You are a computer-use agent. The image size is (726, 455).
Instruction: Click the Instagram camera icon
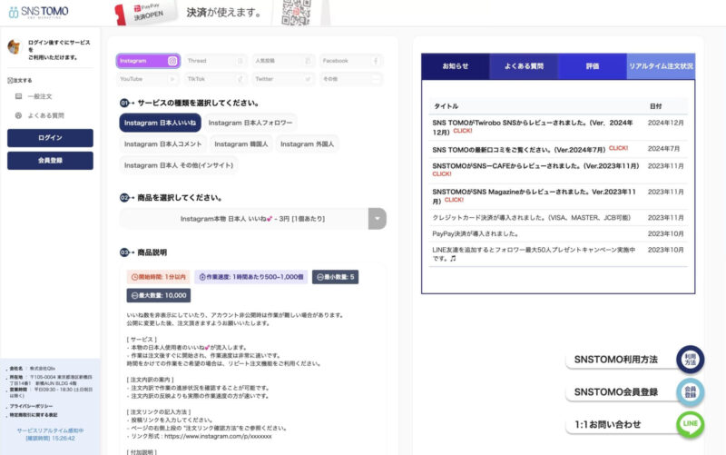172,61
